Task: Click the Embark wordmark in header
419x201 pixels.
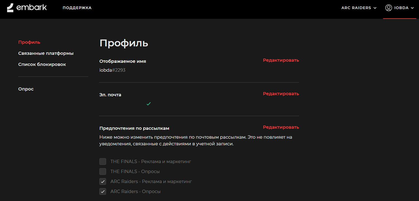Action: coord(31,7)
